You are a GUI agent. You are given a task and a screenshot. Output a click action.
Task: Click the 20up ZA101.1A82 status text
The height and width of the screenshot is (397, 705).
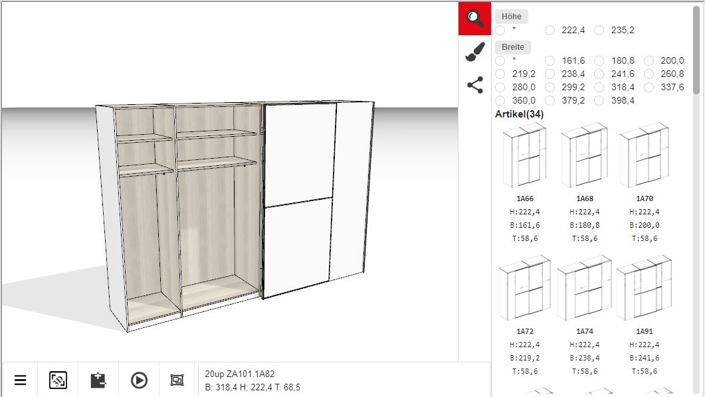pyautogui.click(x=240, y=374)
